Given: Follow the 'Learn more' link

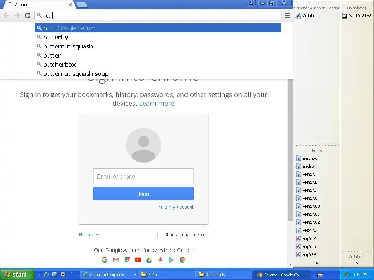Looking at the screenshot, I should tap(157, 103).
